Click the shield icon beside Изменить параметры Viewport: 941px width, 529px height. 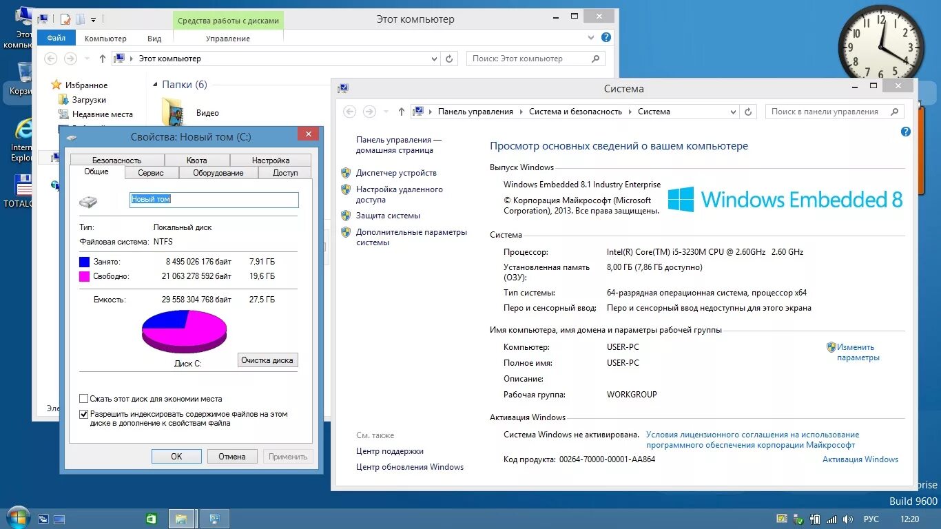point(831,347)
